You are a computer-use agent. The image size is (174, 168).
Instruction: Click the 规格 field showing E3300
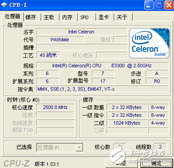click(x=102, y=66)
